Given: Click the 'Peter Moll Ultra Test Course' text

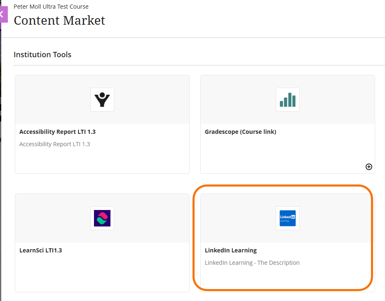Looking at the screenshot, I should (x=51, y=7).
